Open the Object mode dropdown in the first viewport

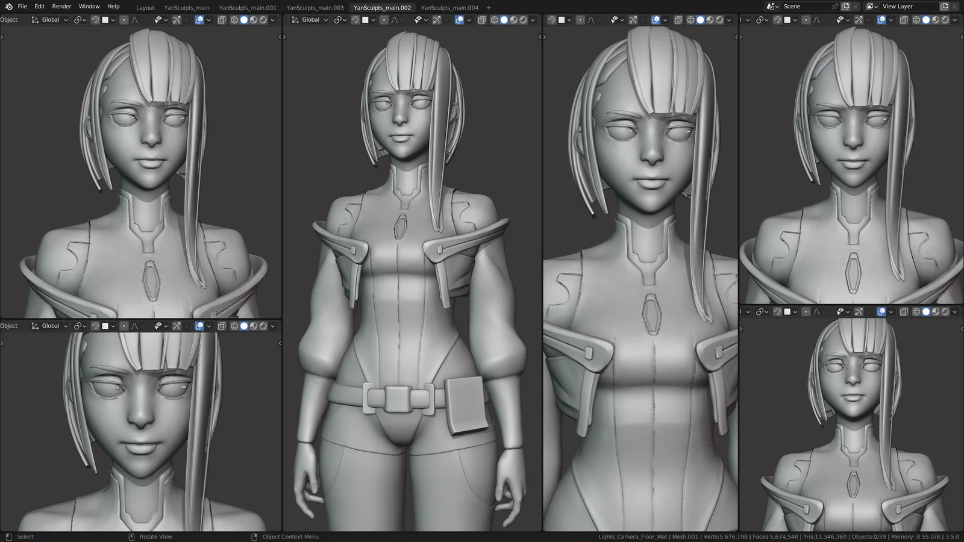(x=9, y=19)
